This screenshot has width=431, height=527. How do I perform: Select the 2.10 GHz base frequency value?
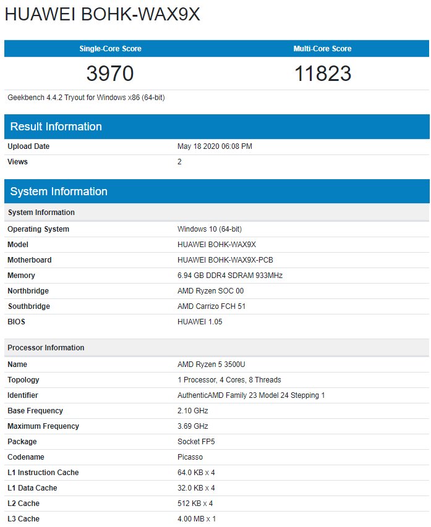193,411
